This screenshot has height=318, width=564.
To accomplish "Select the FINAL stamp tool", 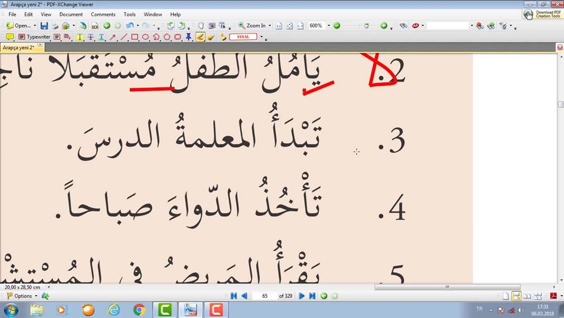I will click(243, 37).
